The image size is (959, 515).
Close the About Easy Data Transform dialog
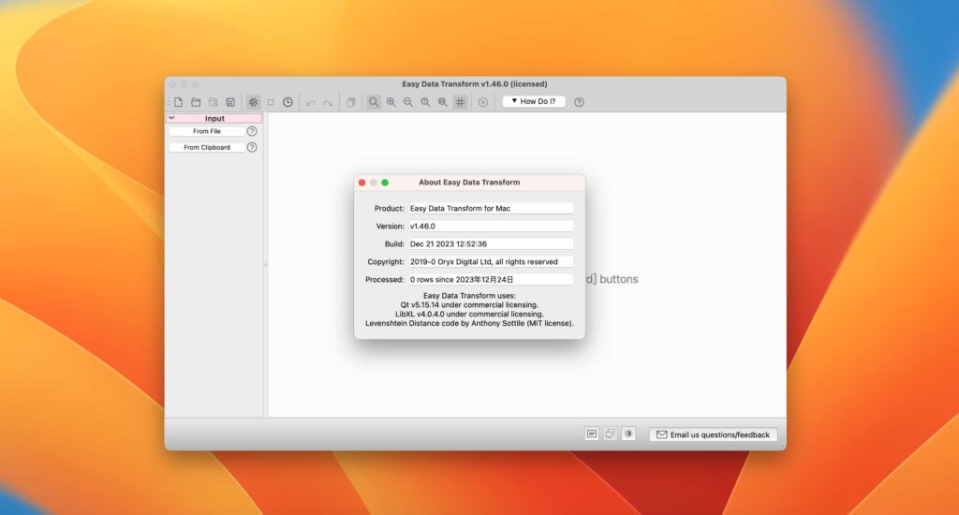(362, 183)
